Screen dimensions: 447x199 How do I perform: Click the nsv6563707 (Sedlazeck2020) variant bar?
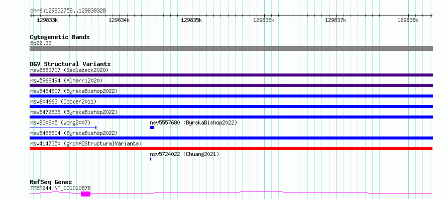pos(231,75)
